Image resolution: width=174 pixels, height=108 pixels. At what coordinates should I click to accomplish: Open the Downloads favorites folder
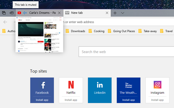[x=75, y=31]
